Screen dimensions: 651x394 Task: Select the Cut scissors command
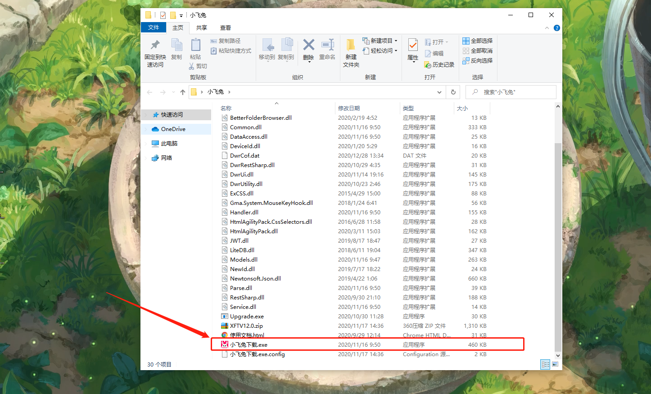[198, 66]
